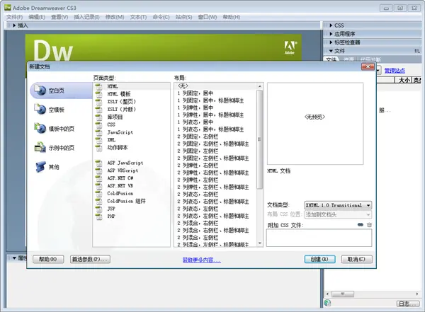Click the 附加 CSS 文件 list box
Screen dimensions: 425x312
(319, 238)
